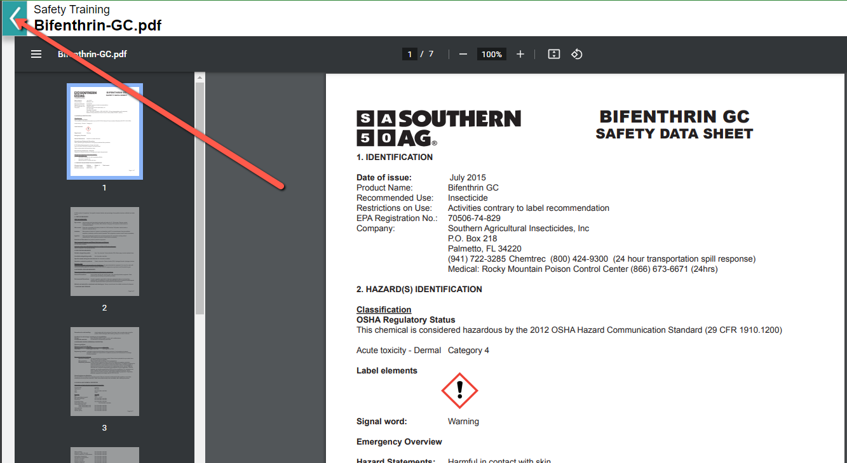This screenshot has width=847, height=463.
Task: Edit the current page number field
Action: (410, 54)
